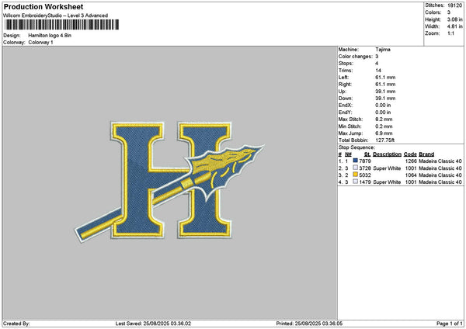Select the Colors value 3 in header

coord(449,12)
